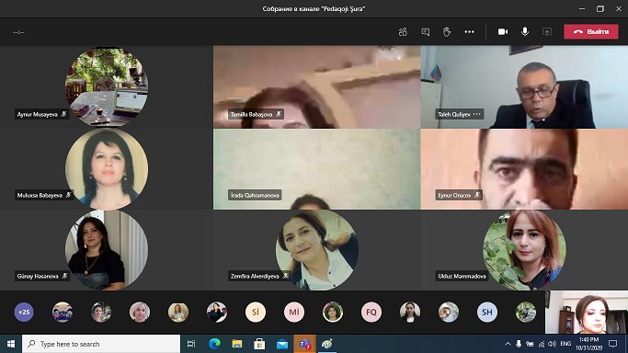Click Aynur Musayeva's profile picture
Screen dimensions: 628x353
[x=107, y=86]
